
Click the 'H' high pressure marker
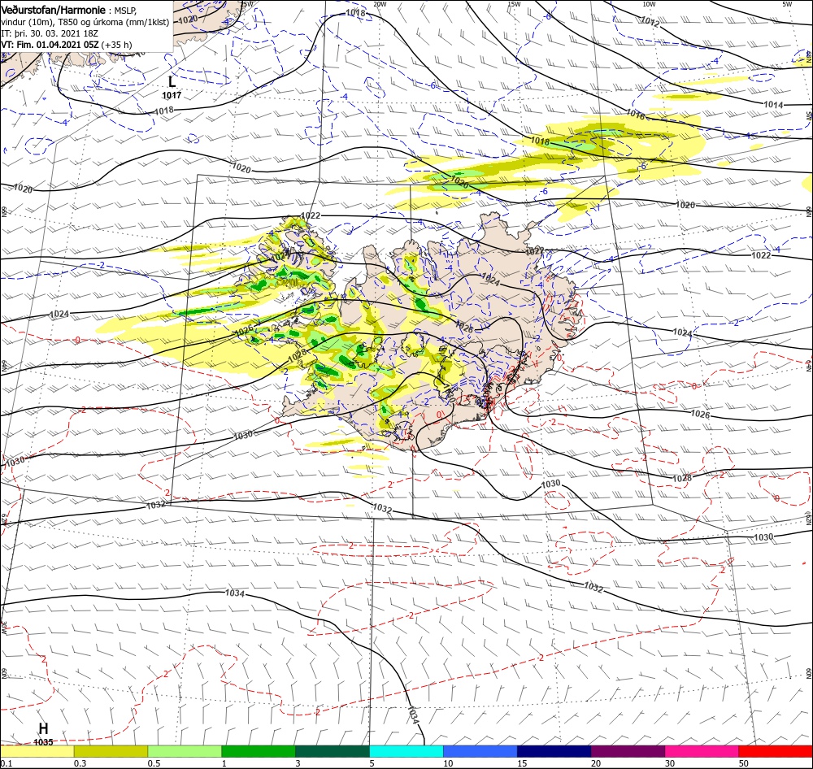[x=44, y=728]
